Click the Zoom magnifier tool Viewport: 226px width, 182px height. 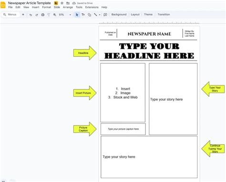[55, 15]
